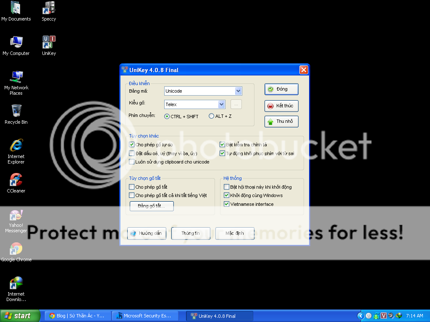Click the UniKey icon in dialog title bar
430x322 pixels.
[x=125, y=70]
